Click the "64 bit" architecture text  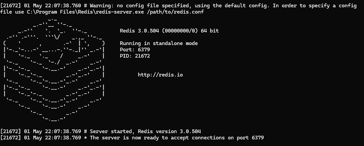click(210, 31)
